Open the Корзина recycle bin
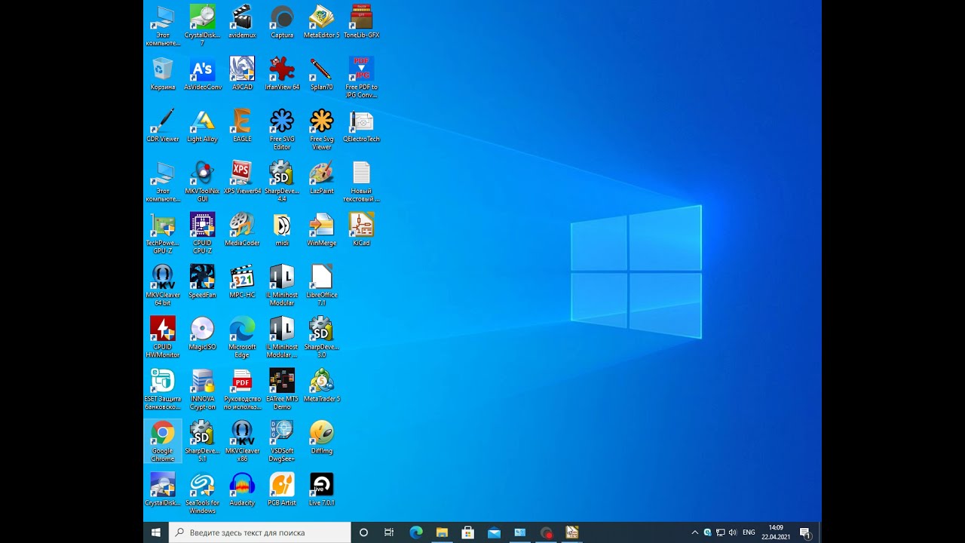Viewport: 965px width, 543px height. (x=163, y=74)
